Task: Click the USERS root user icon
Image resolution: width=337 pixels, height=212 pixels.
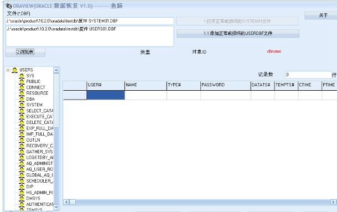Action: point(14,70)
